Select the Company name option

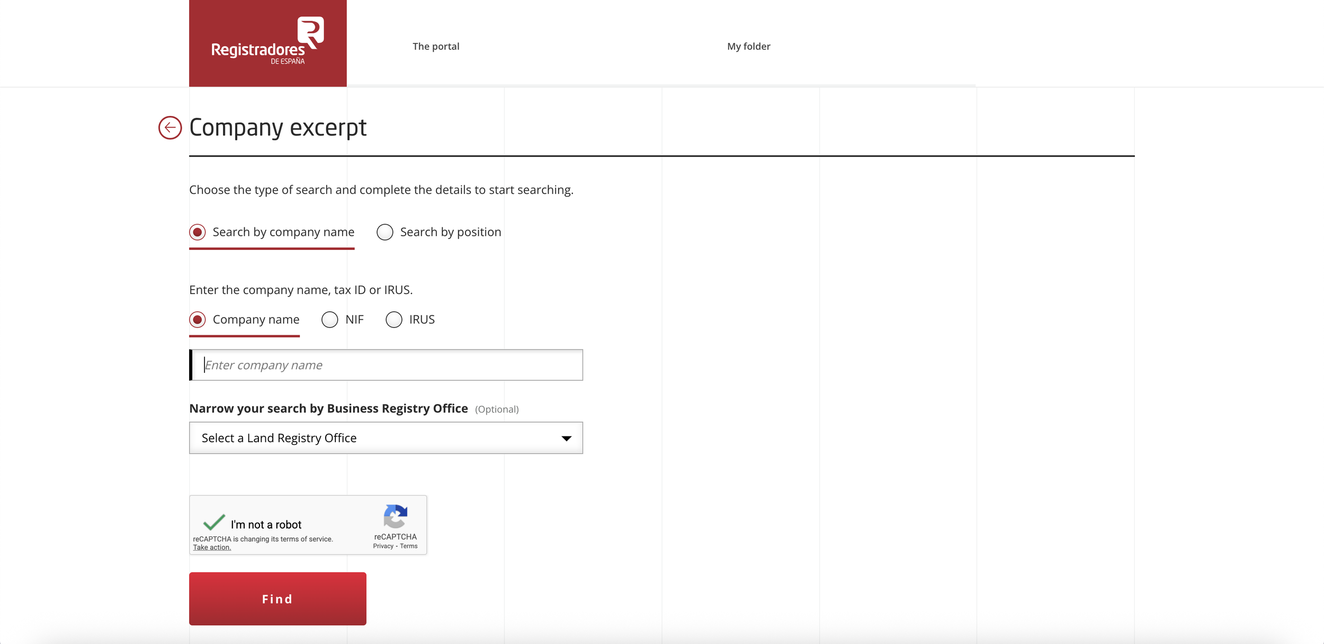click(197, 319)
